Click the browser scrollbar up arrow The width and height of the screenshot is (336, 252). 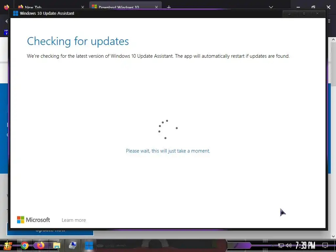[333, 40]
